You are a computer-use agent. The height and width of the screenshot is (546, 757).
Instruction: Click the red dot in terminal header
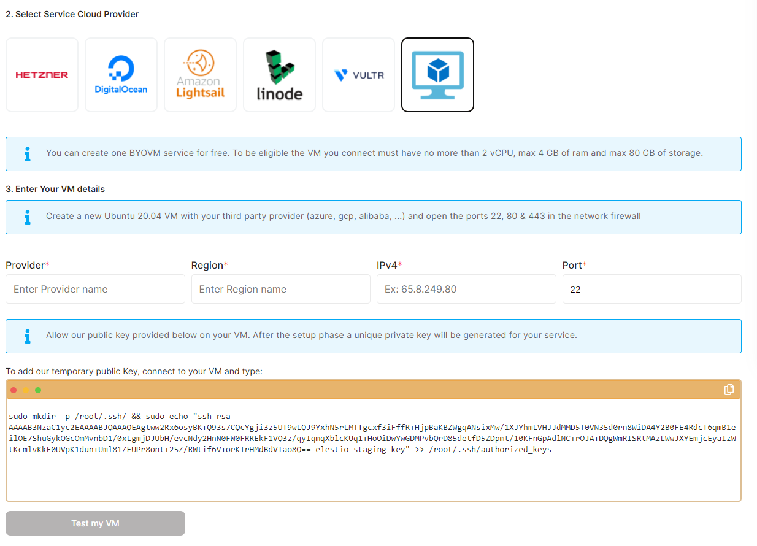click(13, 390)
